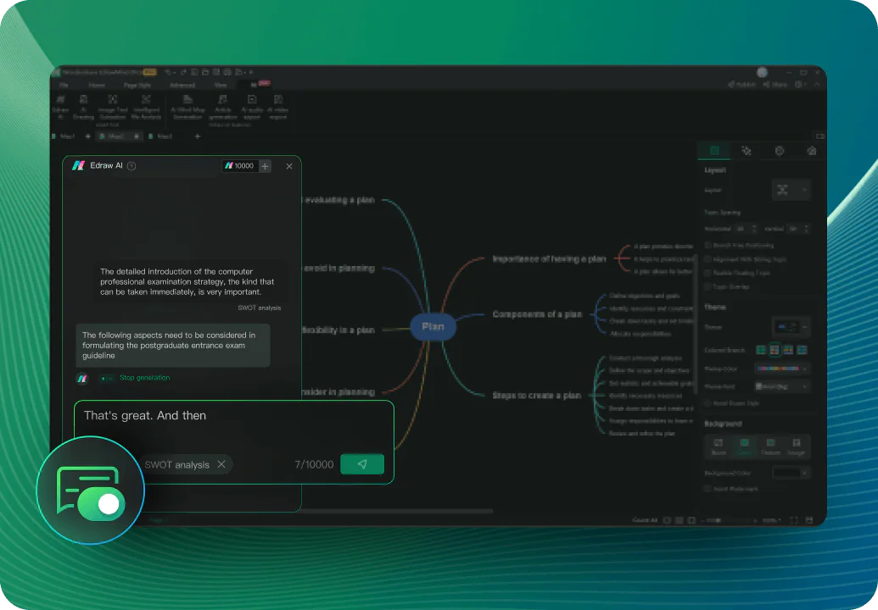The width and height of the screenshot is (878, 610).
Task: Toggle the Hand Drawn Style checkbox
Action: point(707,403)
